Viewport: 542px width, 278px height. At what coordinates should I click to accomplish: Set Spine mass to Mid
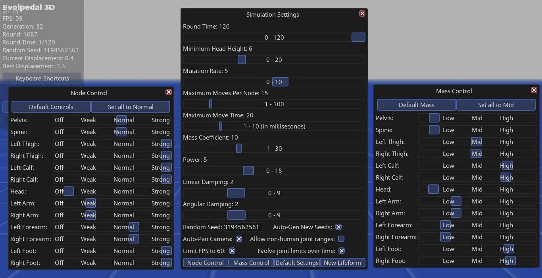click(x=477, y=130)
